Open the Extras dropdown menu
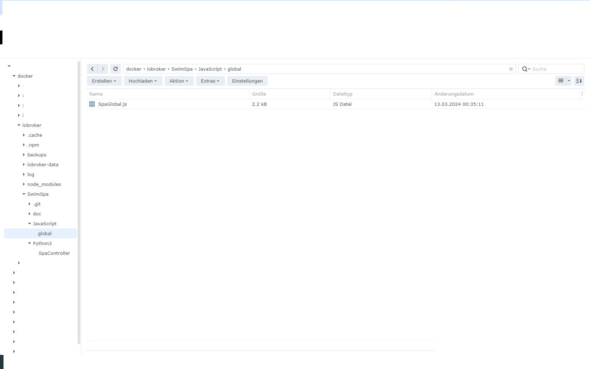Viewport: 590px width, 369px height. point(210,81)
